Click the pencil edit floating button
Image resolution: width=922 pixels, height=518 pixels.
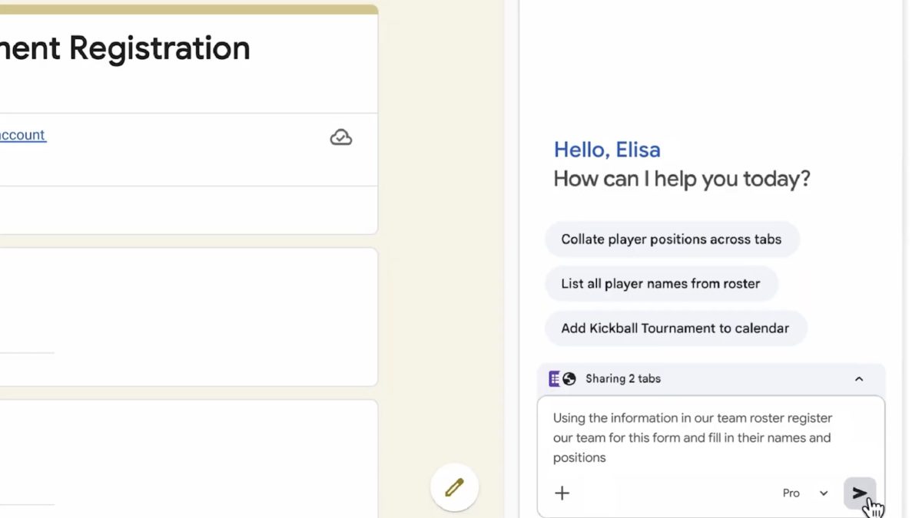tap(454, 487)
